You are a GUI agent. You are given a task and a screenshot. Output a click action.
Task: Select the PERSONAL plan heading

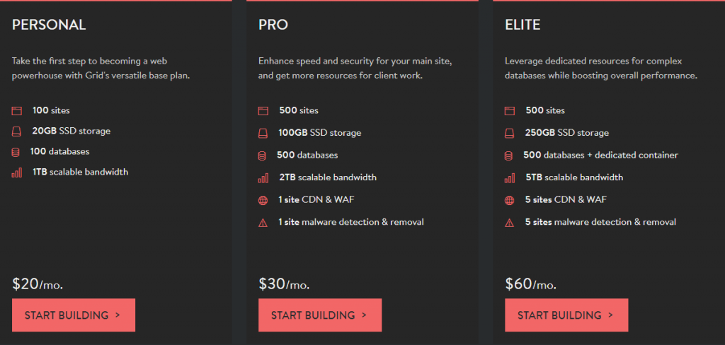(x=49, y=25)
